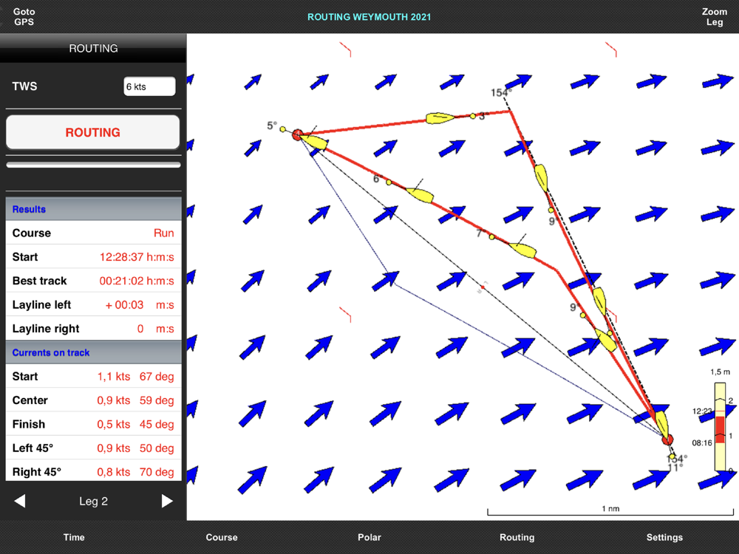
Task: Open the Polar tab
Action: coord(369,537)
